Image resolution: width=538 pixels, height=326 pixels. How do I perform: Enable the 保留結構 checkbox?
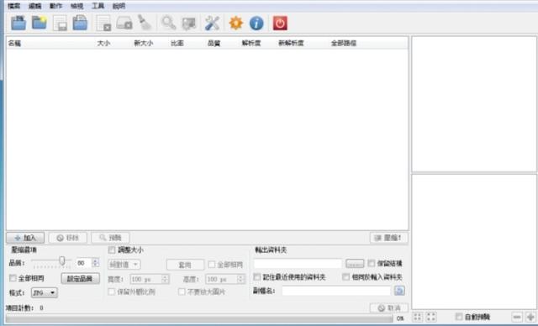pos(372,263)
